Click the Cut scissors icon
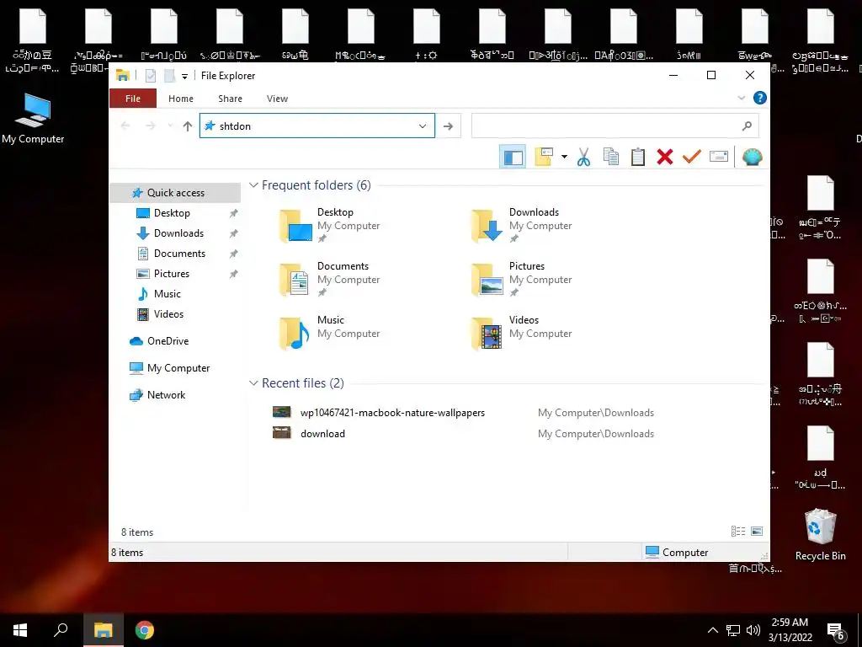This screenshot has width=862, height=647. 584,158
